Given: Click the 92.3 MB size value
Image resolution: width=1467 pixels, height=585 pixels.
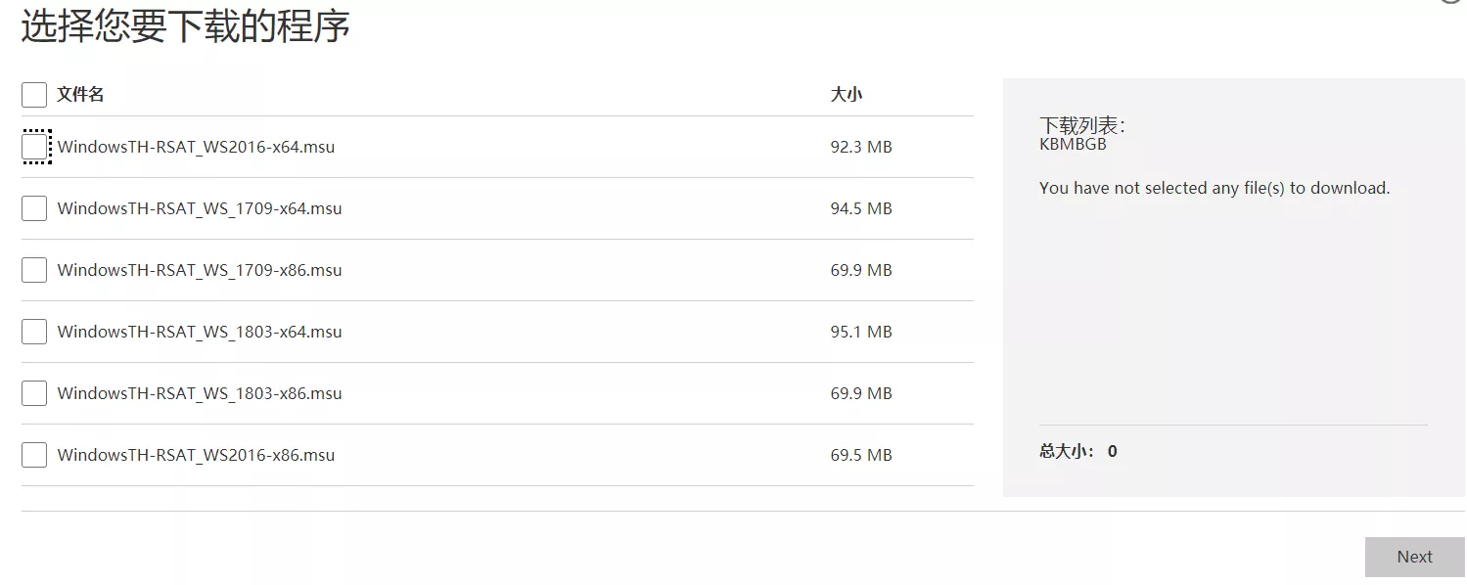Looking at the screenshot, I should (861, 147).
